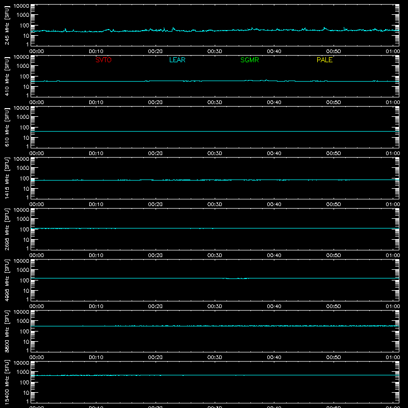Click the 245 MHz [SFU] axis title
Viewport: 408px width, 408px height.
pos(7,25)
